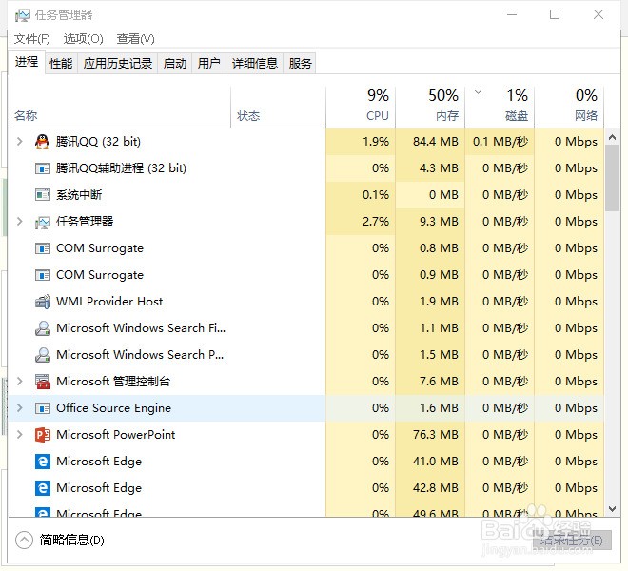Sort by the 磁盘 column header
628x571 pixels.
[500, 107]
